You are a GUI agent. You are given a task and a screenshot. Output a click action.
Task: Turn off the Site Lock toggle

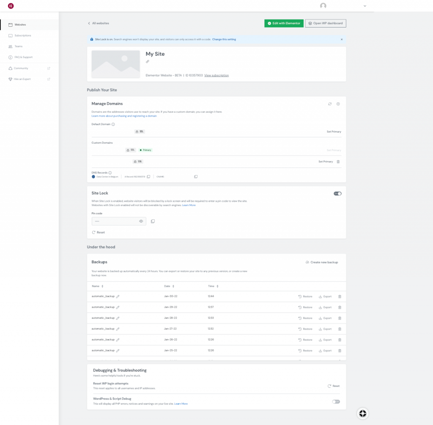tap(337, 193)
